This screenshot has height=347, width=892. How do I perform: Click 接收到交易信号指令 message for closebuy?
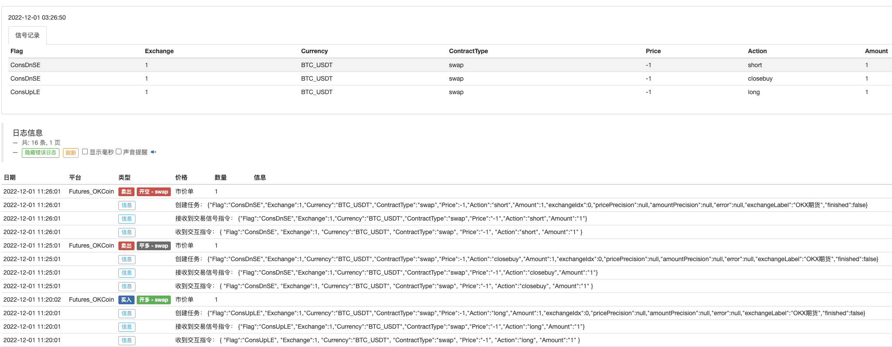(x=387, y=272)
